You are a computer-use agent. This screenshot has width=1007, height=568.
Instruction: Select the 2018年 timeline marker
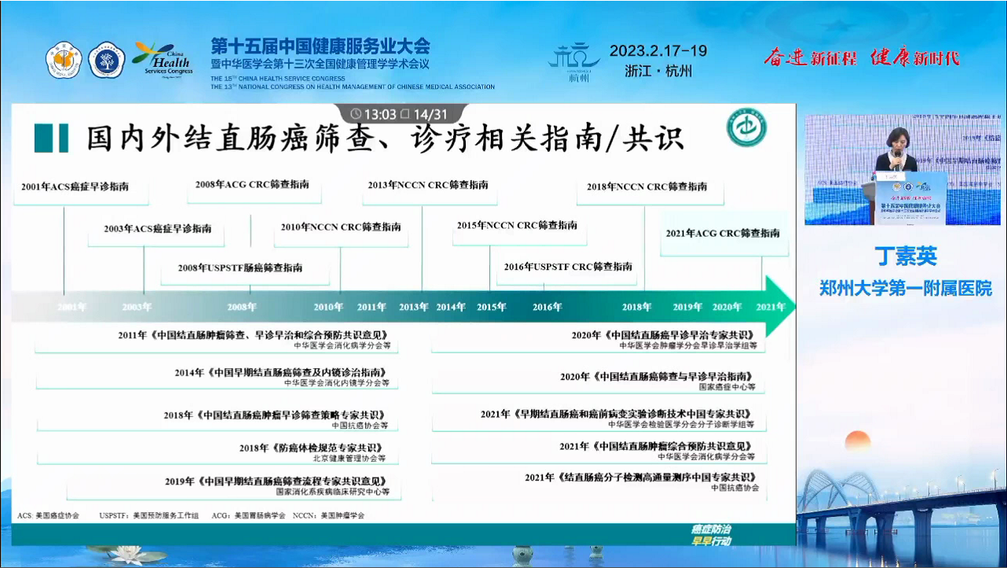point(636,307)
